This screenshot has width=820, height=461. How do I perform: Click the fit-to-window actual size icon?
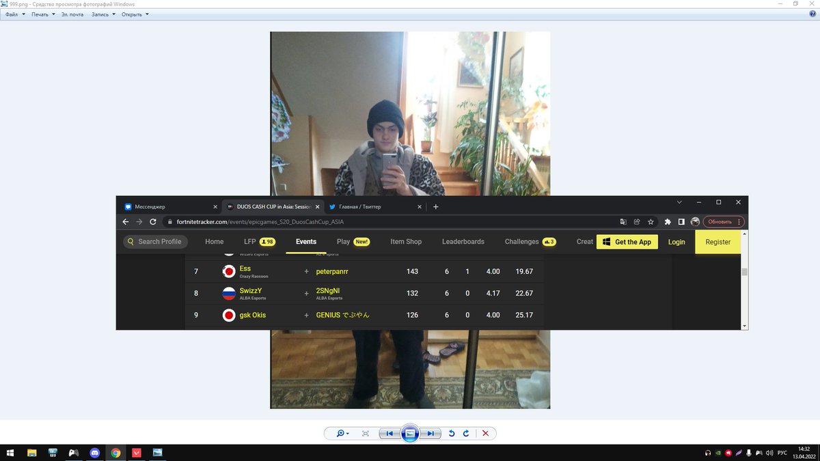[x=366, y=434]
